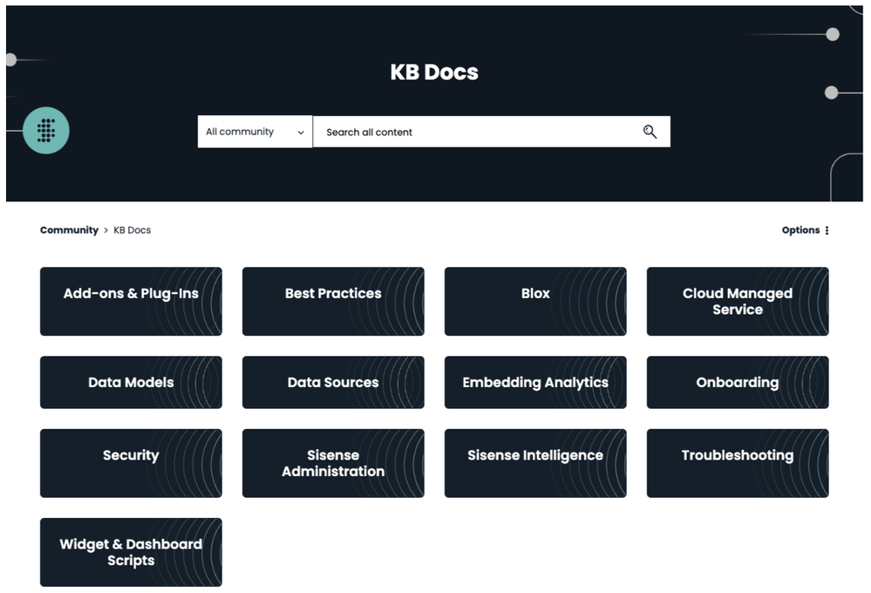Click the magnifying glass search icon
The image size is (871, 593).
coord(650,132)
